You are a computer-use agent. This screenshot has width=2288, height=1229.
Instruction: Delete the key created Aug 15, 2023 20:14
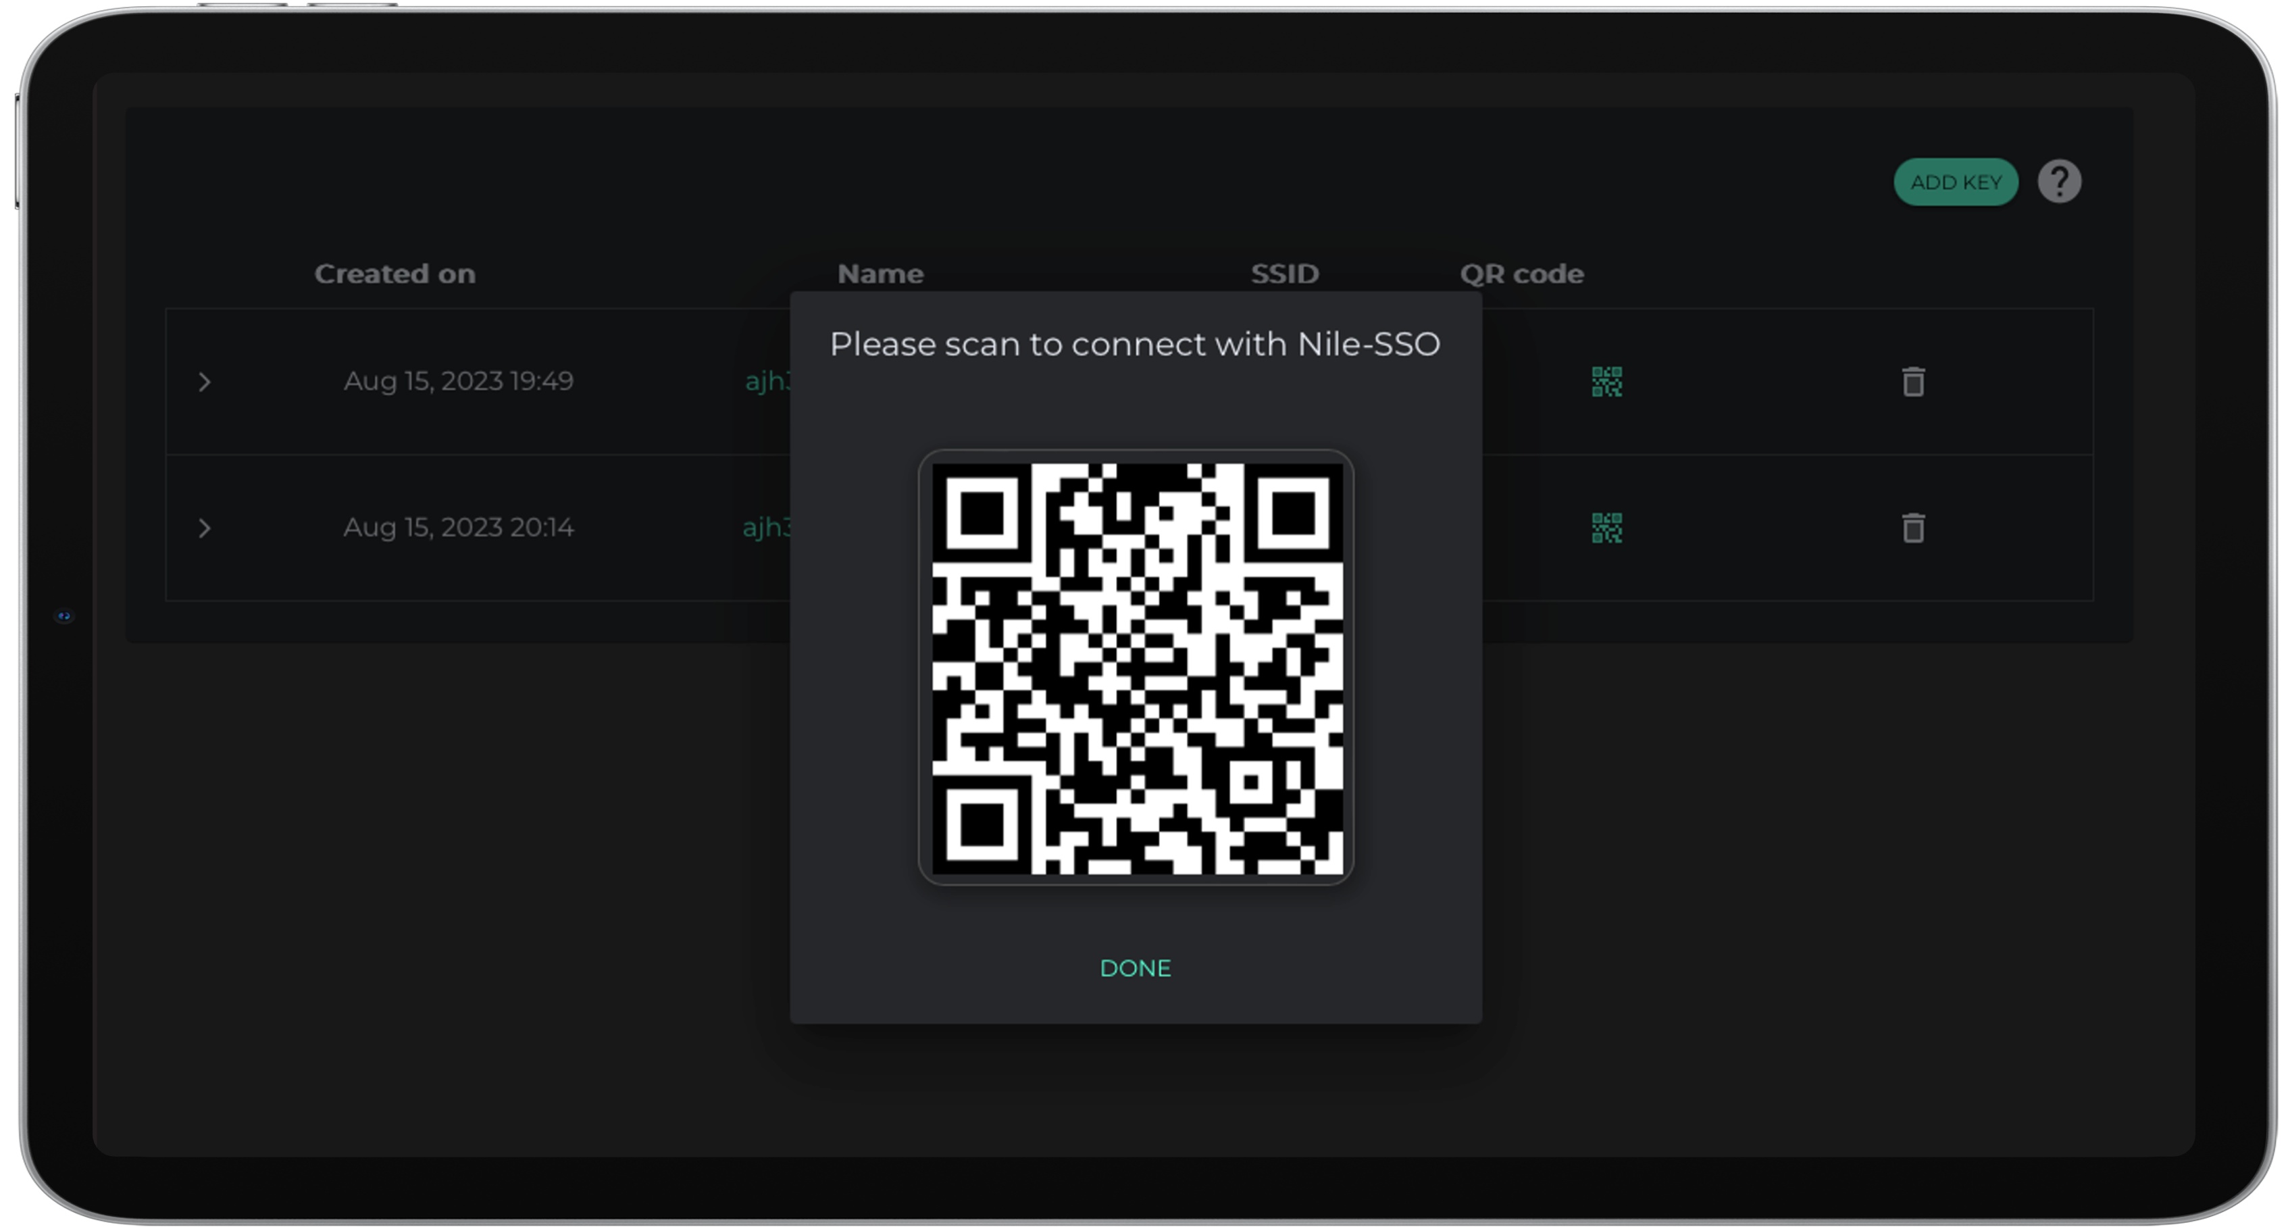pyautogui.click(x=1913, y=528)
